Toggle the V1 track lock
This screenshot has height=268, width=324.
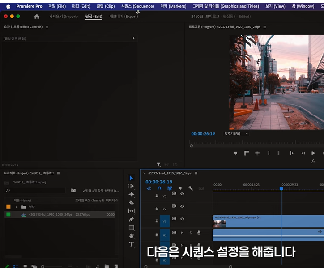click(x=157, y=221)
